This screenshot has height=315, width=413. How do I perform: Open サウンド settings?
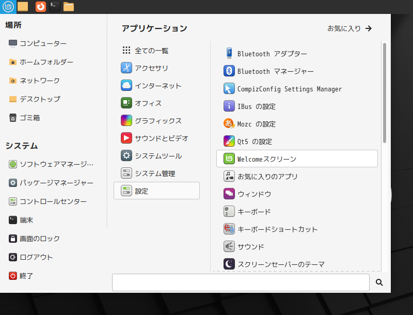[x=297, y=246]
